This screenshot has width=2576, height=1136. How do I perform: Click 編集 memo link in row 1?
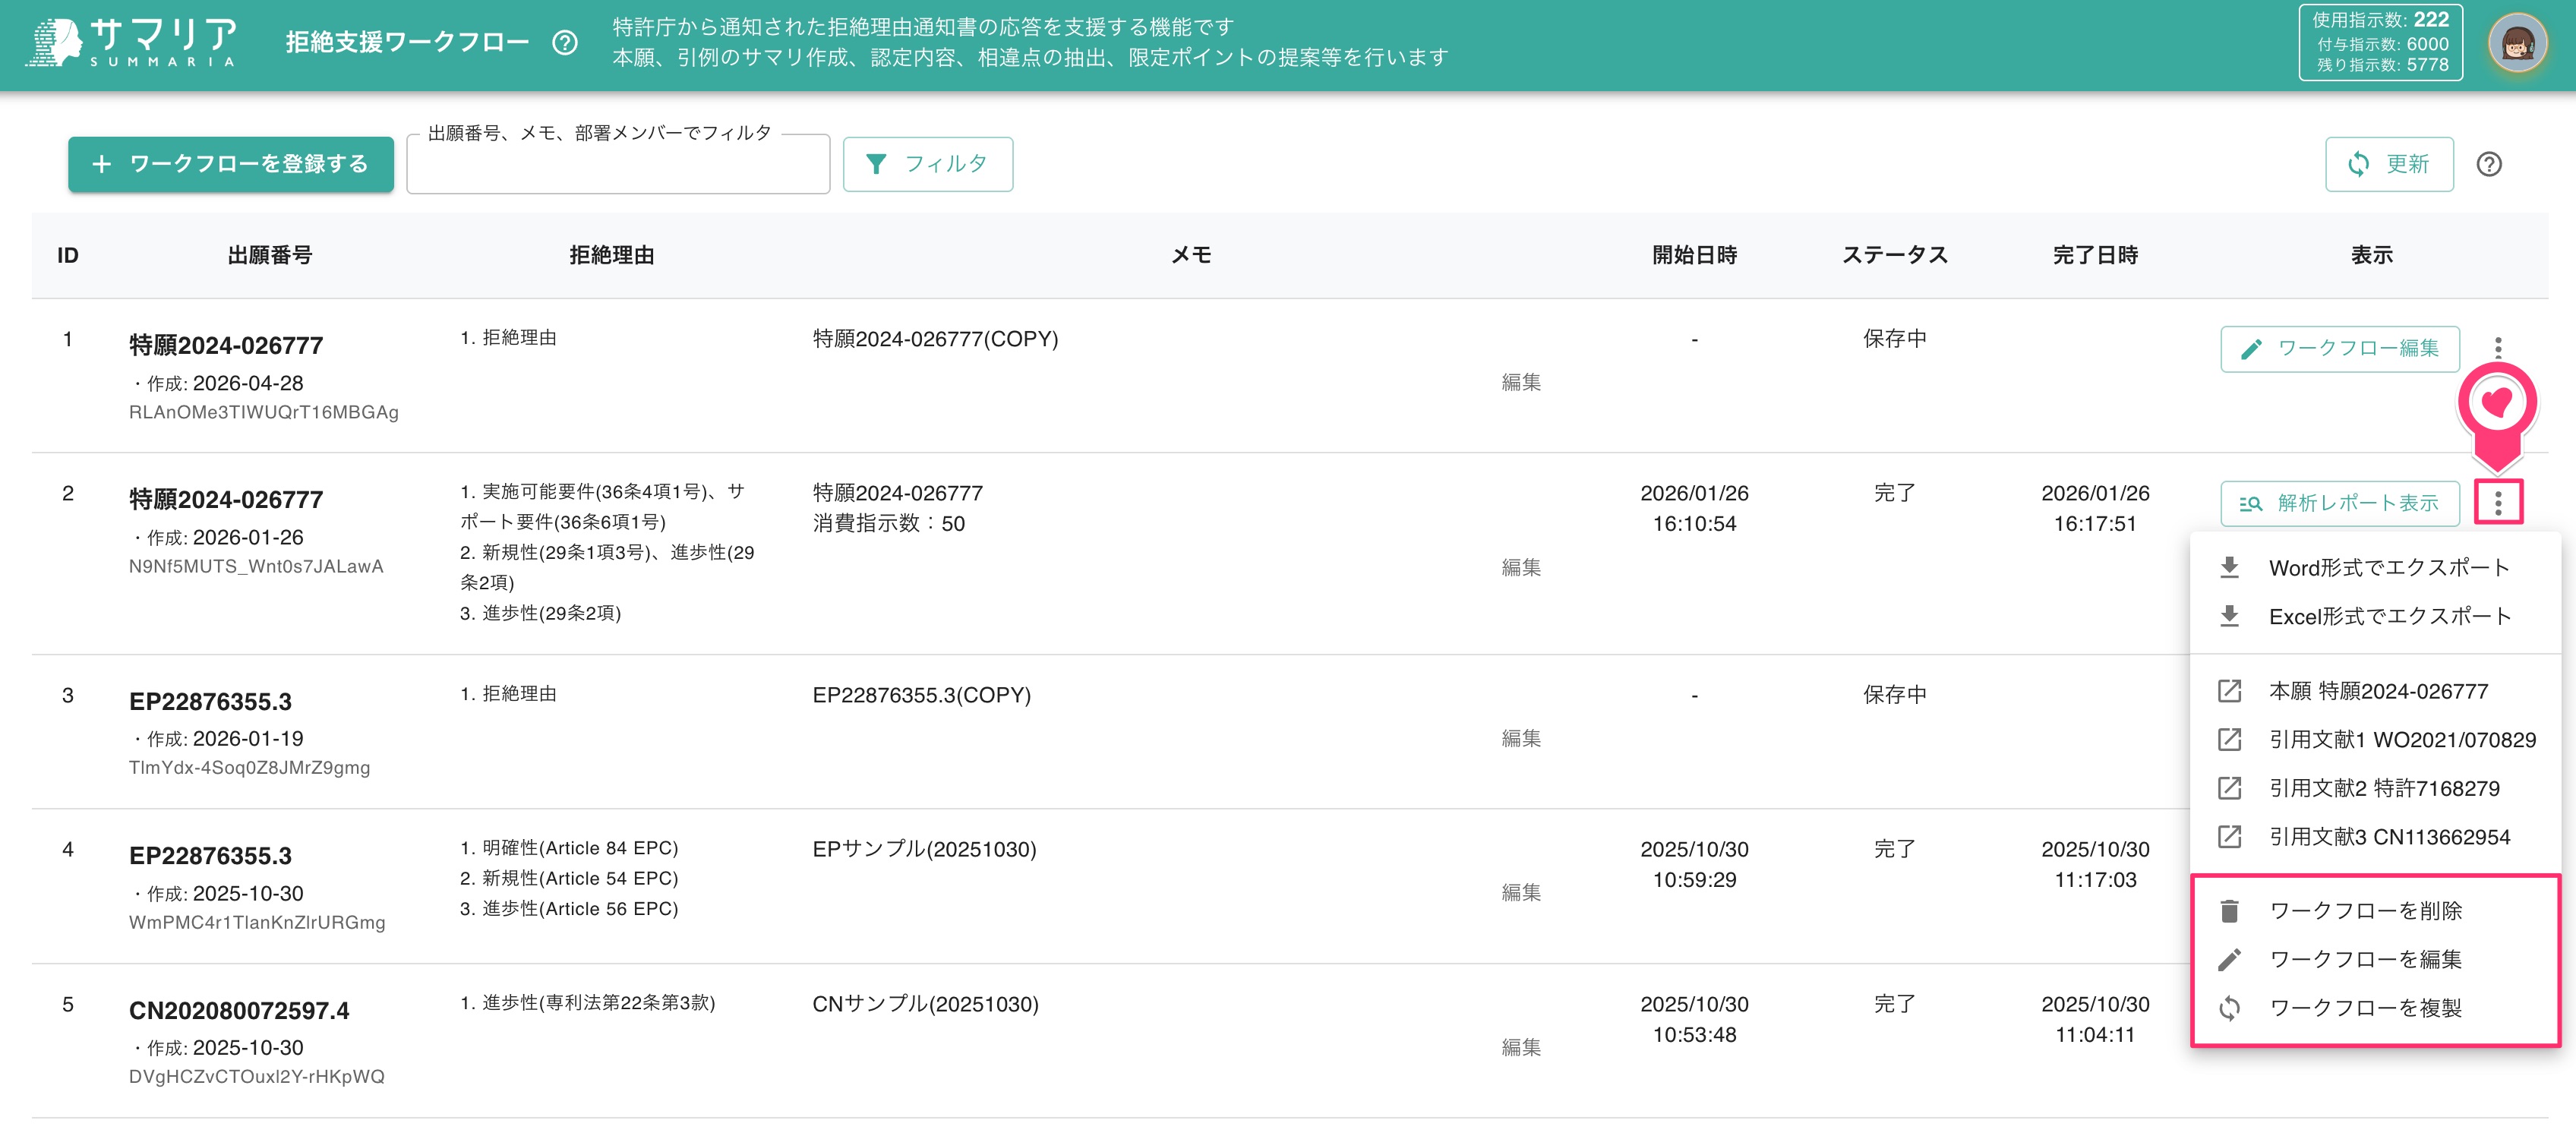tap(1521, 382)
